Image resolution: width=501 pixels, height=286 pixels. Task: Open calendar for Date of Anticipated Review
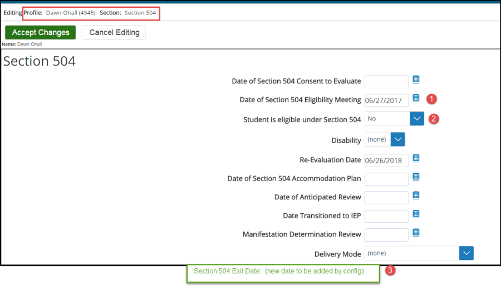(416, 195)
